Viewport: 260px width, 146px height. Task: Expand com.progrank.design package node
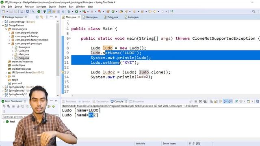[9, 32]
